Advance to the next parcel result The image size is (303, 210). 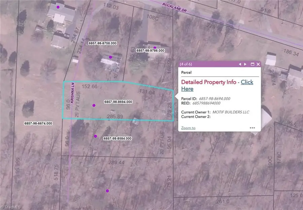pos(245,64)
